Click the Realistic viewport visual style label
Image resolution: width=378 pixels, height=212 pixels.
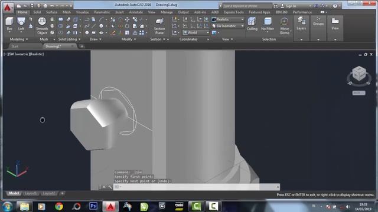[x=37, y=54]
